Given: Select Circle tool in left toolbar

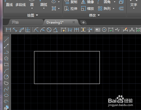Looking at the screenshot, I should coord(6,77).
